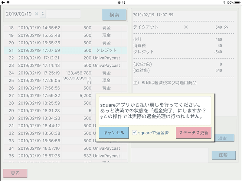
Task: Click the 返金 refund button
Action: pos(222,138)
